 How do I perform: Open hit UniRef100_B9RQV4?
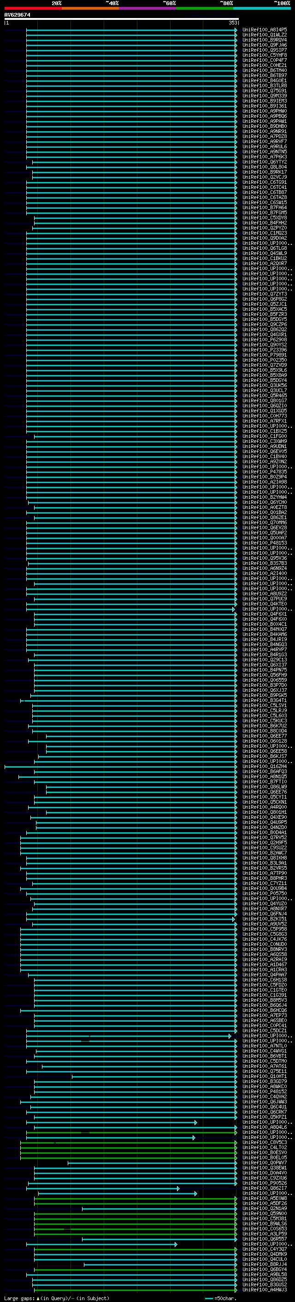coord(265,40)
